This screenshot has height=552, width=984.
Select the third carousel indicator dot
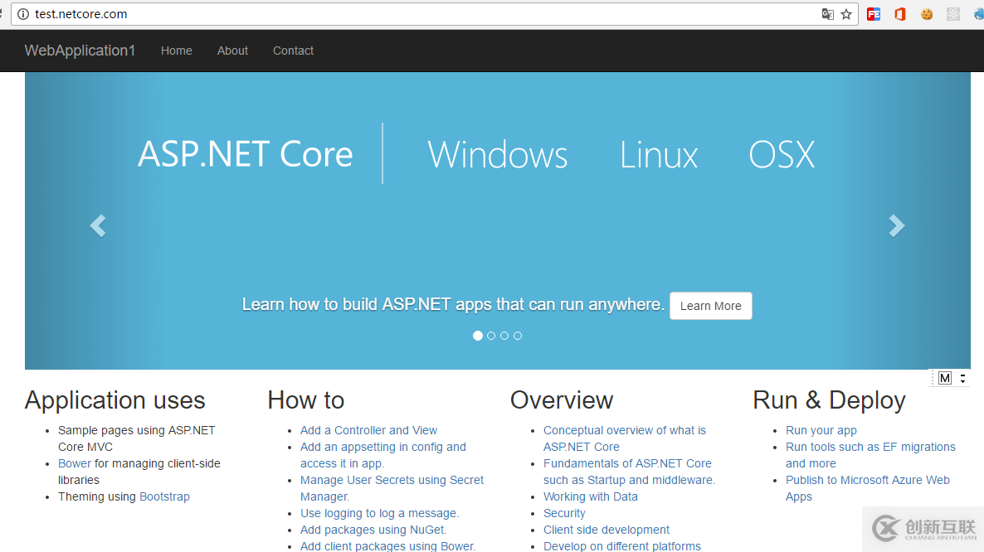point(504,336)
